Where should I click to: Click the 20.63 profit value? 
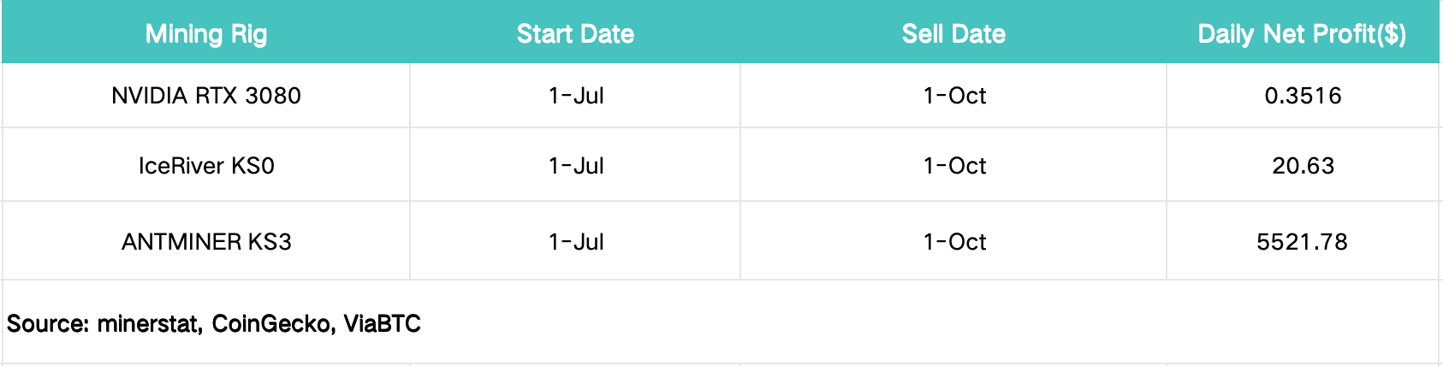pos(1303,166)
